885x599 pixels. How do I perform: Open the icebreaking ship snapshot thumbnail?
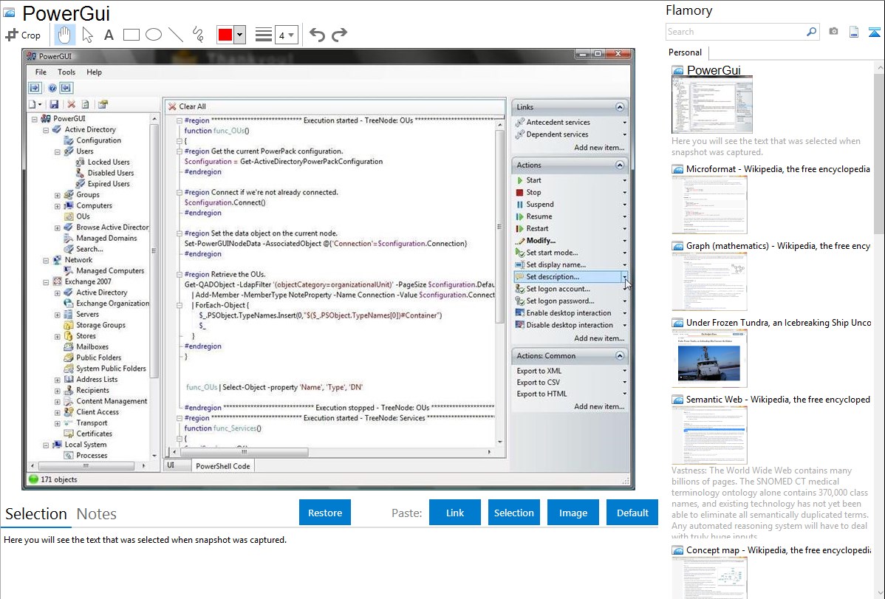pos(709,358)
